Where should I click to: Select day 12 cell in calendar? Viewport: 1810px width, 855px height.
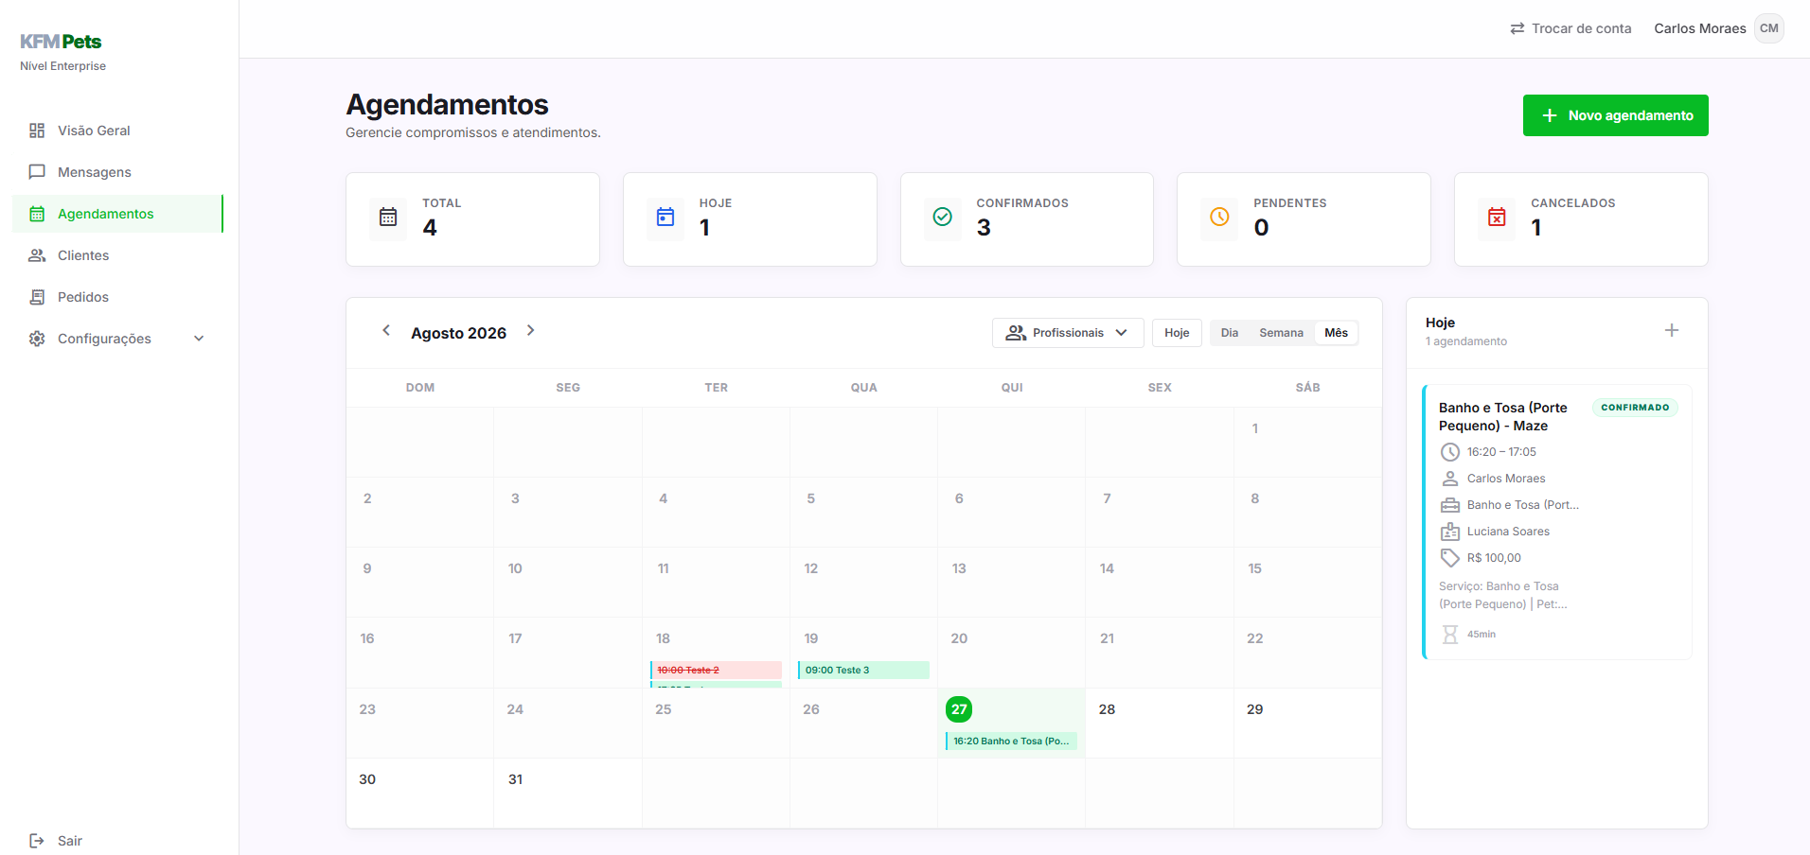(x=863, y=583)
